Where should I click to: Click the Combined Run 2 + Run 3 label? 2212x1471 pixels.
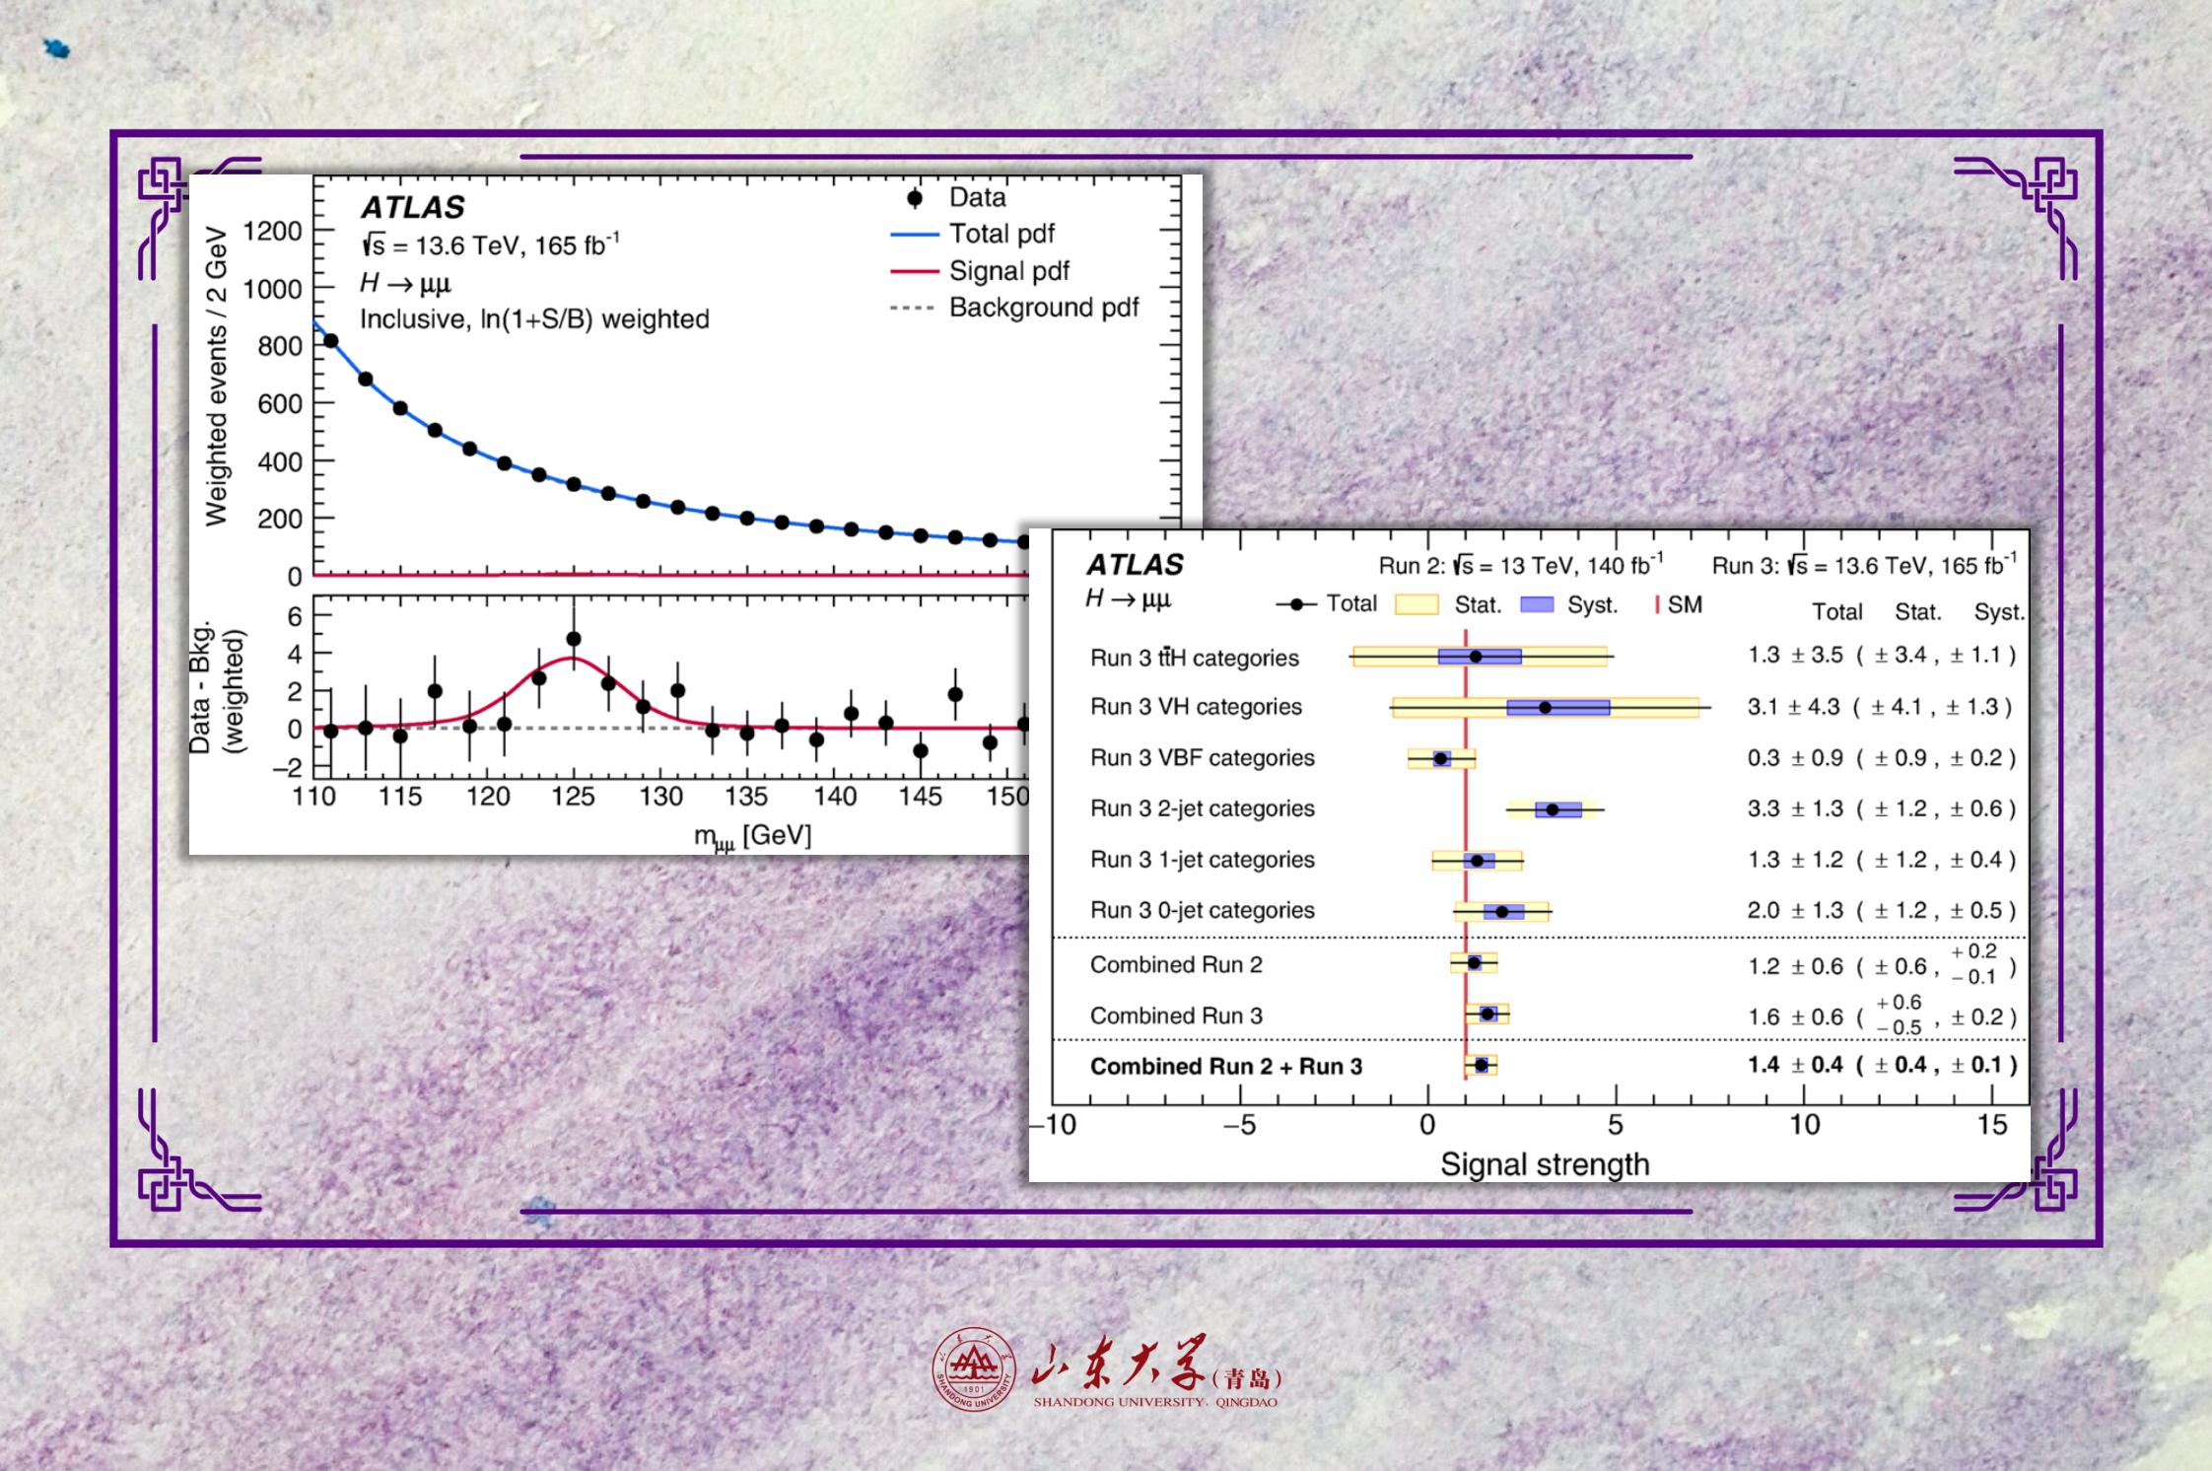(x=1225, y=1067)
